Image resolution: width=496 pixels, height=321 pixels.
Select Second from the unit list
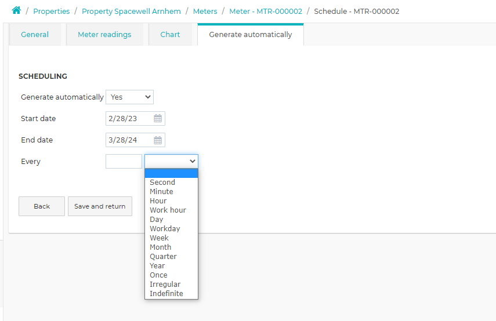coord(172,183)
